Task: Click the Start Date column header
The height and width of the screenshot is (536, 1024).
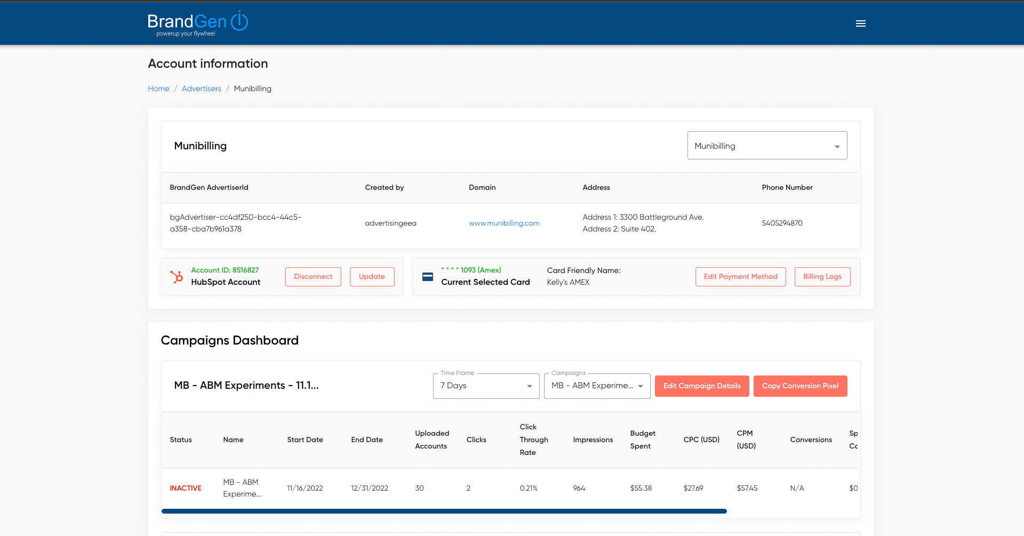Action: [305, 439]
